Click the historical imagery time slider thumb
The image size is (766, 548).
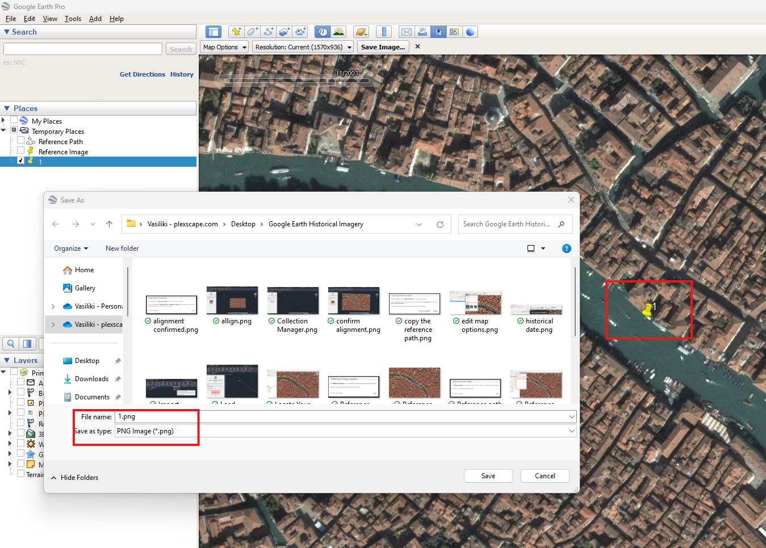pyautogui.click(x=331, y=81)
